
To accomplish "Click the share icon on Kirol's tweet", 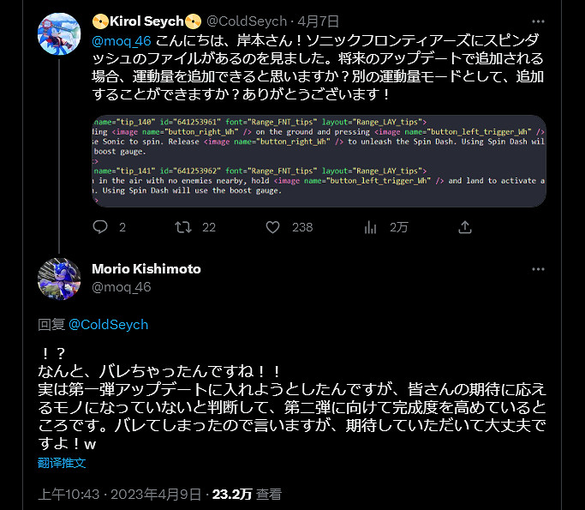I will (x=465, y=227).
